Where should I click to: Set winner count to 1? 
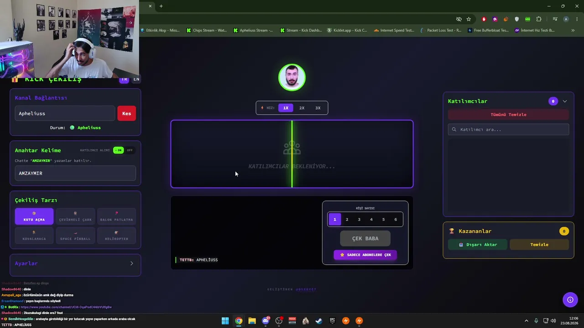click(334, 220)
